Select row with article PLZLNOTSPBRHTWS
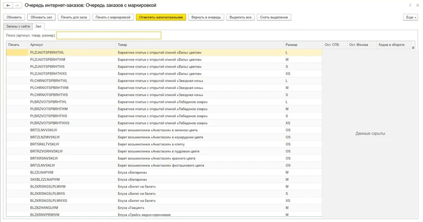 coord(164,67)
